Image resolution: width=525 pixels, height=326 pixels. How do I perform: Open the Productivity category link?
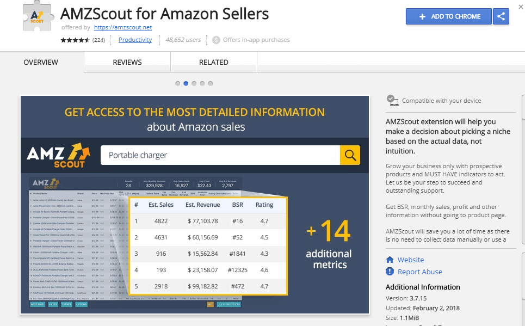[x=135, y=40]
